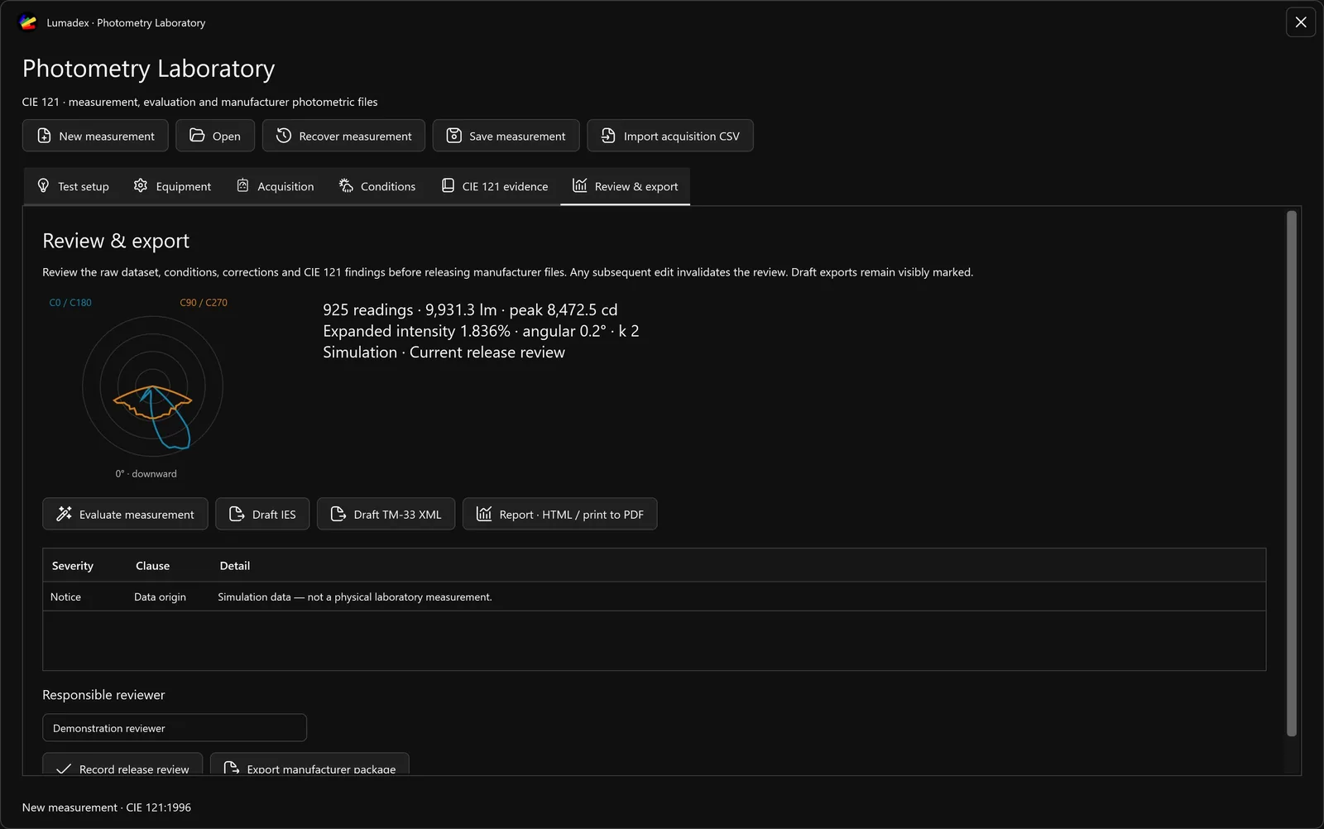Start a New measurement

coord(95,136)
